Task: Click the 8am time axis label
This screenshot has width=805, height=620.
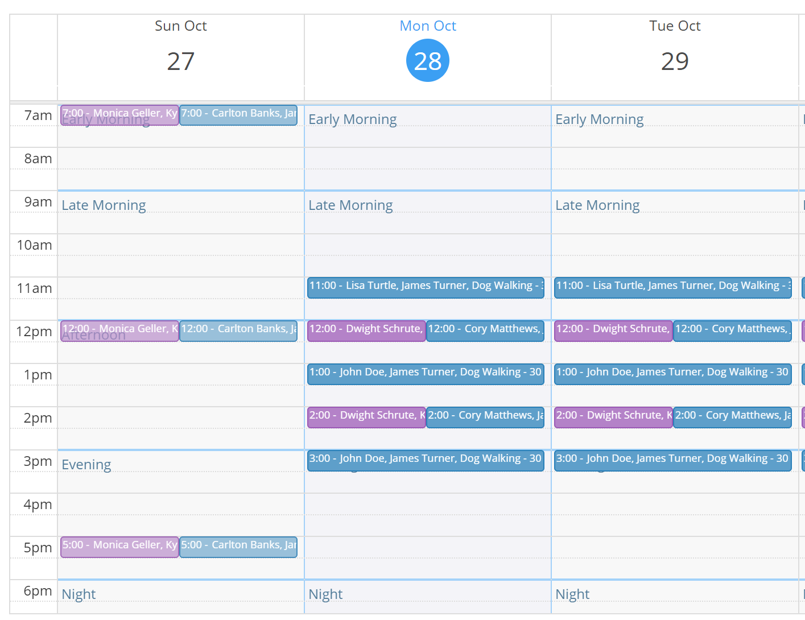Action: click(38, 159)
